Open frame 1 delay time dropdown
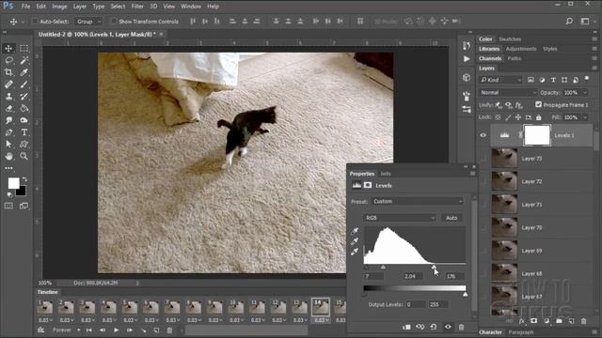The height and width of the screenshot is (338, 602). 45,320
